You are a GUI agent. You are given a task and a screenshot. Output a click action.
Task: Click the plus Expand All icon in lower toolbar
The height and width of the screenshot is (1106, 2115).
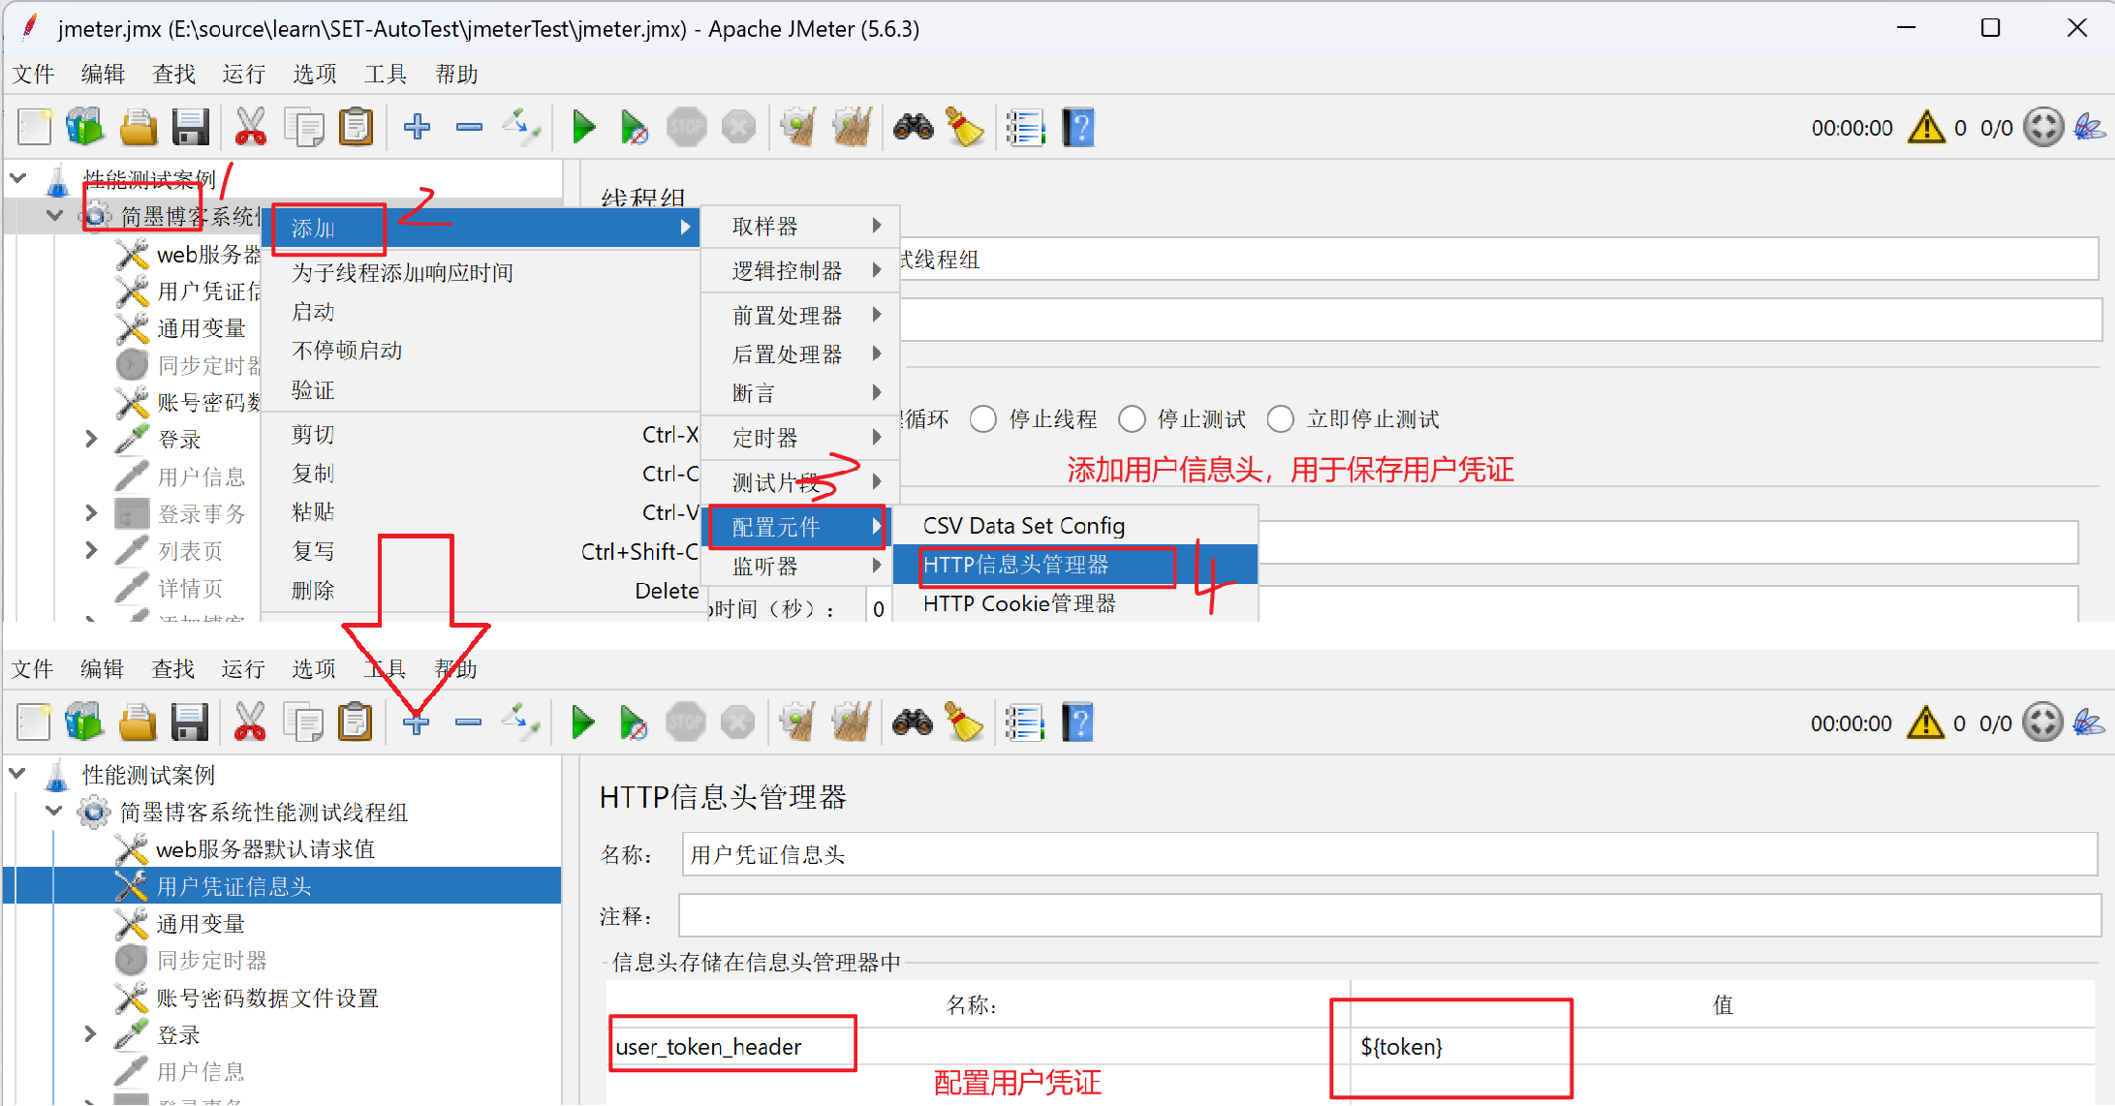[417, 722]
